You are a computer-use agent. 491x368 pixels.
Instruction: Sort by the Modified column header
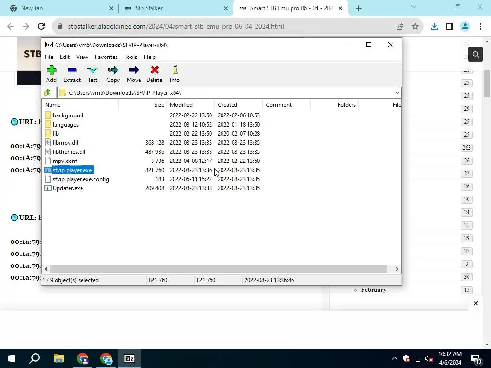(x=191, y=105)
